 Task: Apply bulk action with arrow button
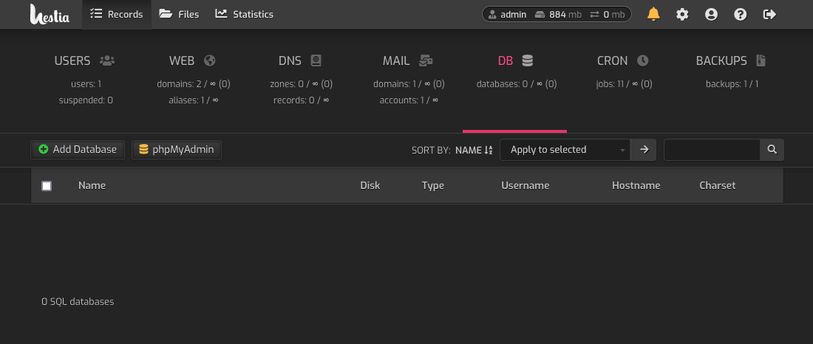click(644, 150)
